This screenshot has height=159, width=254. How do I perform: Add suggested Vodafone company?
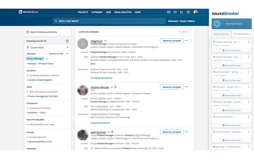coord(32,112)
